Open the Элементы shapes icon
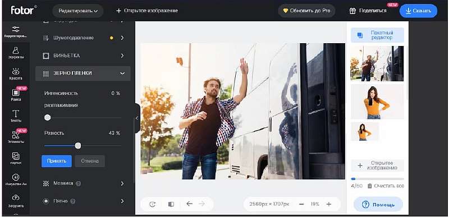This screenshot has height=217, width=449. (16, 137)
